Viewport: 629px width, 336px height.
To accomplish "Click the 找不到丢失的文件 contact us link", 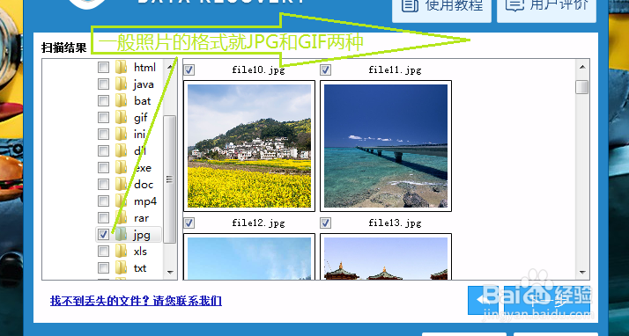I will point(136,301).
